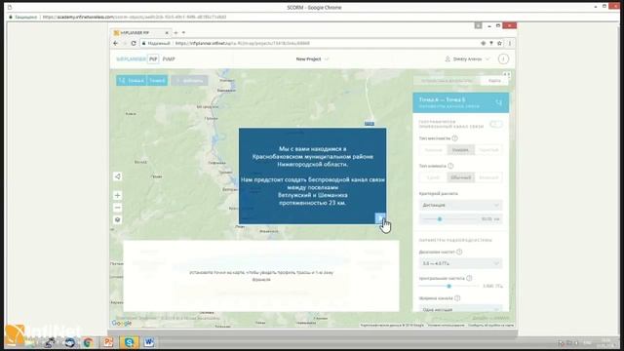The image size is (624, 351).
Task: Select the INFIPLANNER PtP browser tab
Action: (141, 32)
